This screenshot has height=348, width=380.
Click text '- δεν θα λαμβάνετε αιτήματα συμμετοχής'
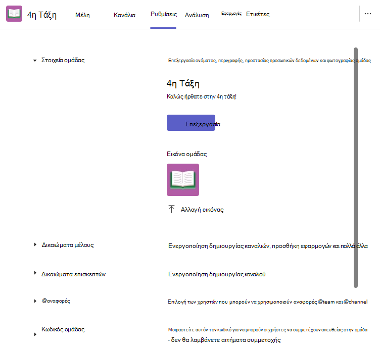coord(224,340)
